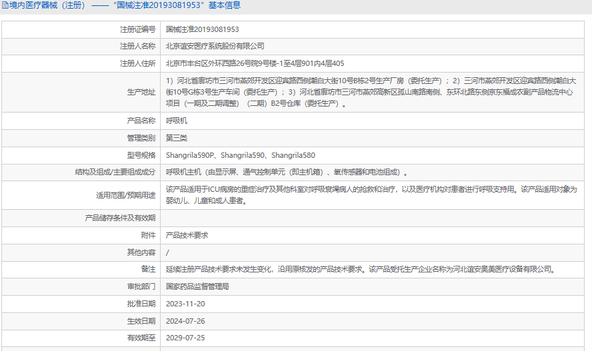The width and height of the screenshot is (592, 351).
Task: Click the 结构及组成/主要组成成分 label
Action: 115,173
